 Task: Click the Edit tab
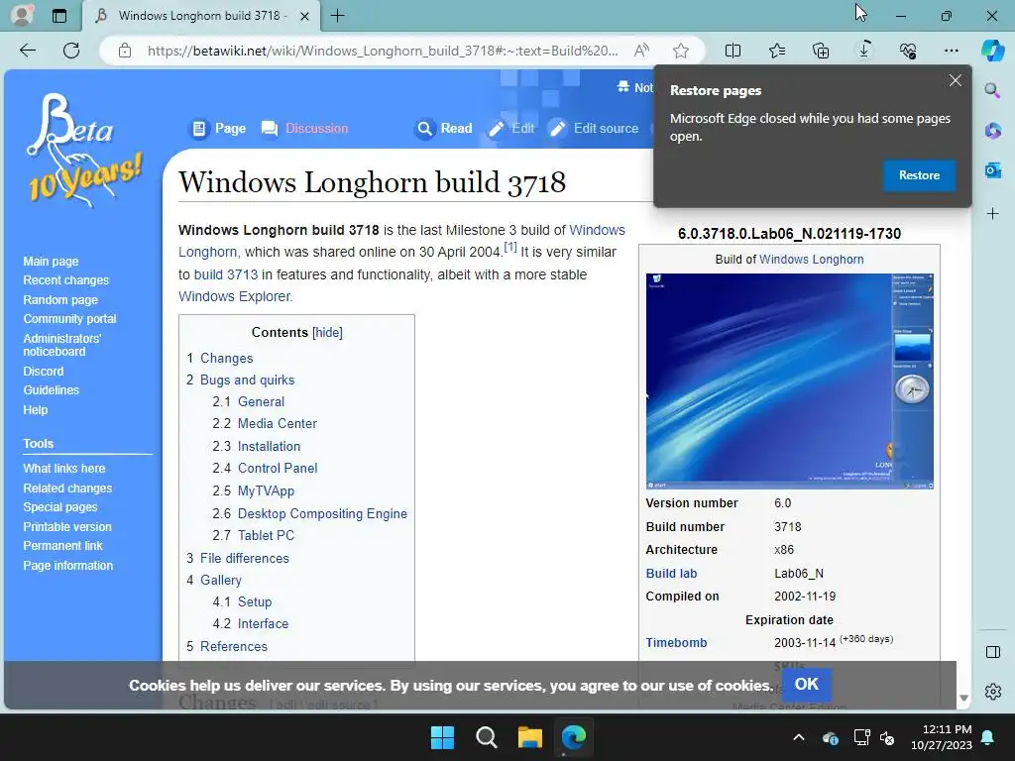click(x=511, y=129)
